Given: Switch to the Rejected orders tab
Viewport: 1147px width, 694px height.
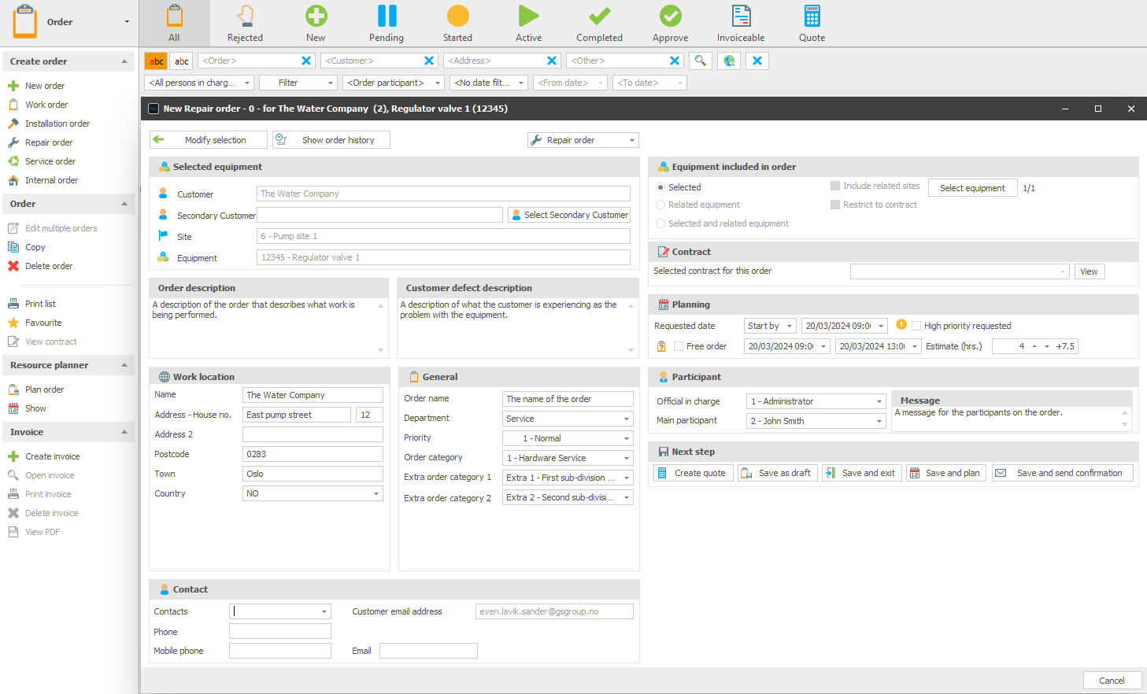Looking at the screenshot, I should coord(245,24).
